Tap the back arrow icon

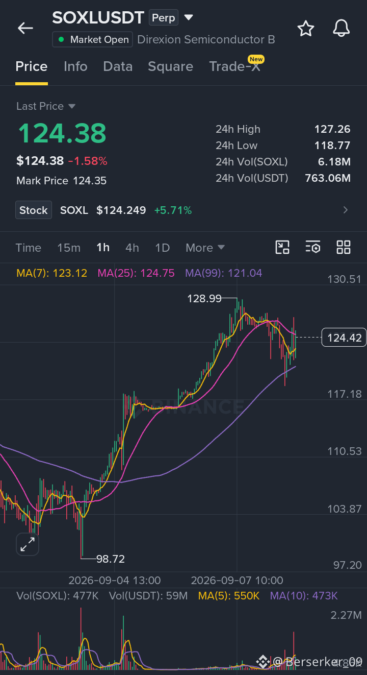coord(25,28)
